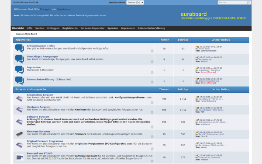262x164 pixels.
Task: Click the search magnifier icon in Suchen box
Action: click(x=248, y=2)
